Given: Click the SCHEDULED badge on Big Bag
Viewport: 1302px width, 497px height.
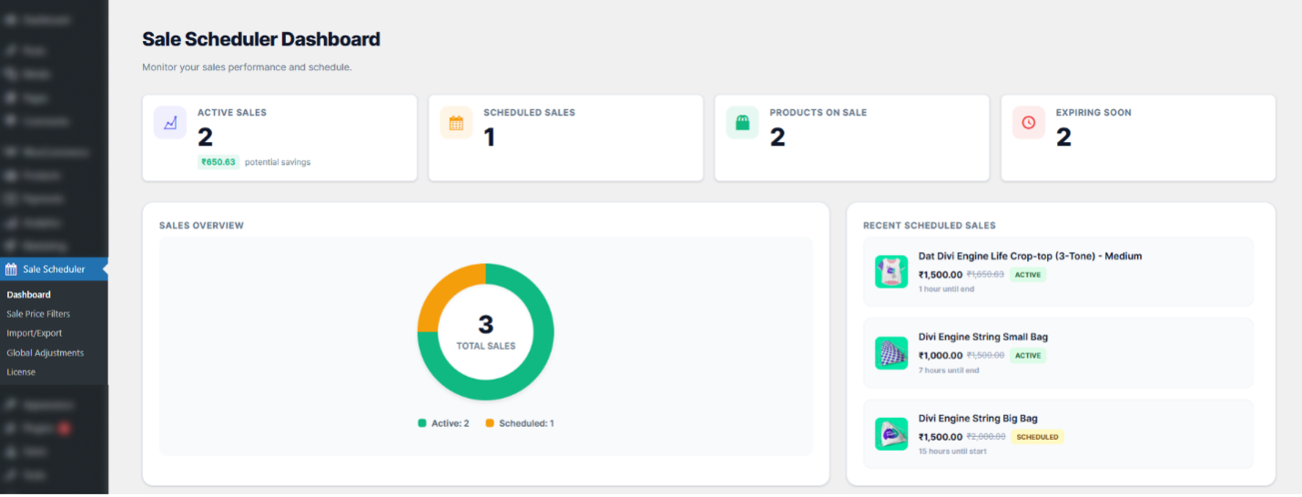Looking at the screenshot, I should (1038, 437).
